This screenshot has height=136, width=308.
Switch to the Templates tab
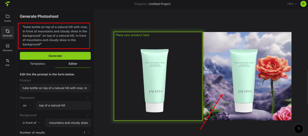[37, 64]
